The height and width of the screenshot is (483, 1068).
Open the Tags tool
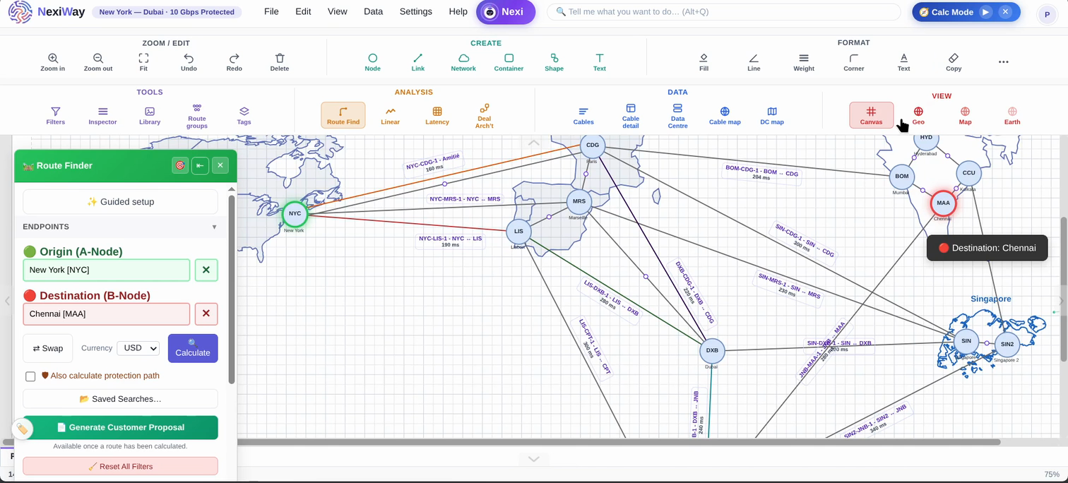click(x=244, y=116)
